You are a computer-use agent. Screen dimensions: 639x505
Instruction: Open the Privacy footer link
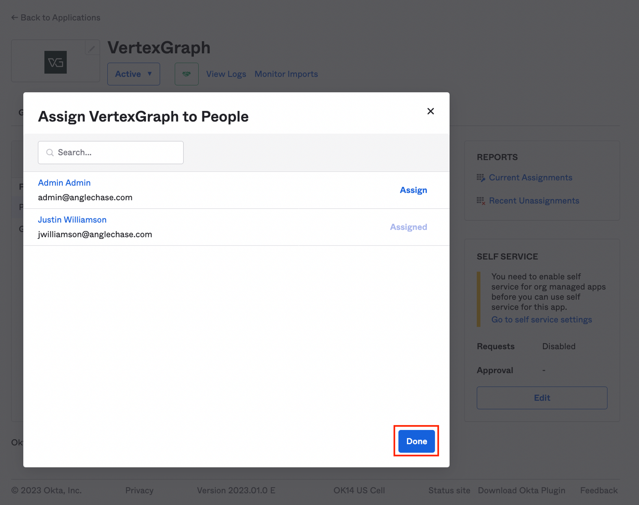[139, 490]
